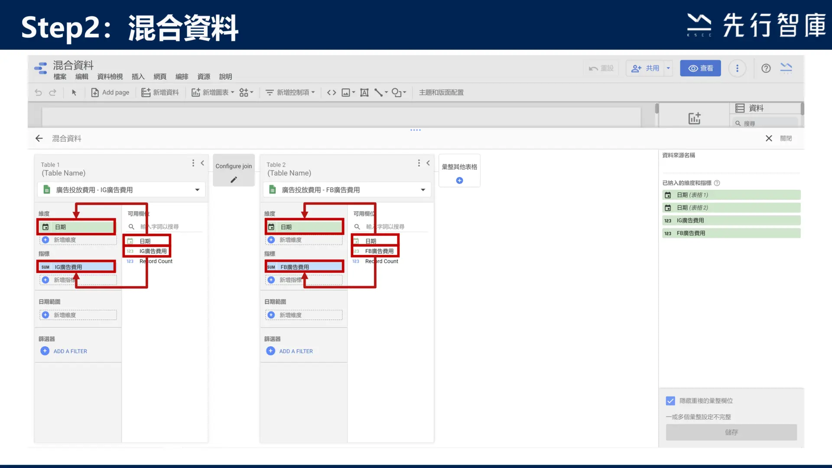Open the 檔案 menu
The width and height of the screenshot is (832, 468).
click(60, 77)
